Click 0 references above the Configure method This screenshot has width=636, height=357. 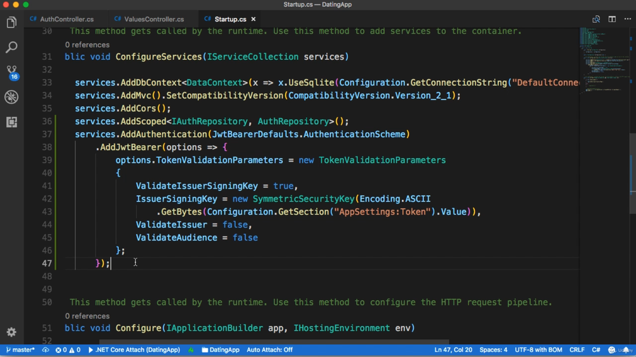coord(87,316)
